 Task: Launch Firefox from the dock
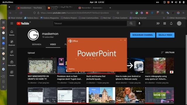click(4, 28)
